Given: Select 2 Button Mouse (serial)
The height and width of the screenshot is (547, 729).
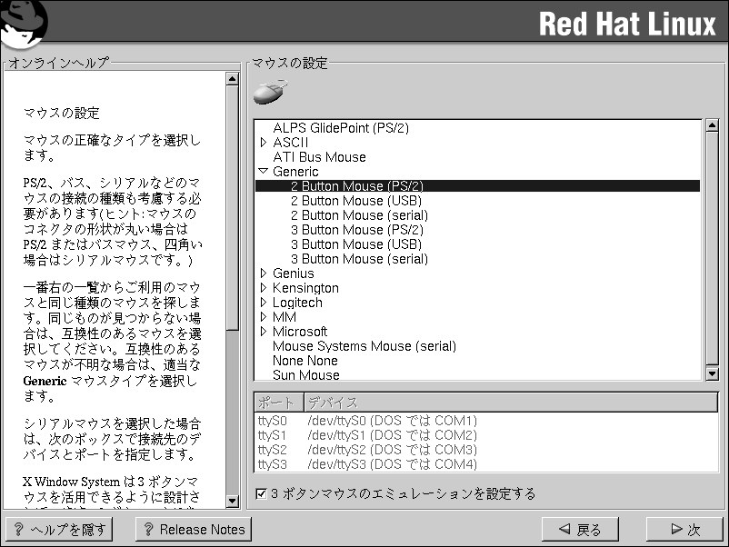Looking at the screenshot, I should (359, 215).
